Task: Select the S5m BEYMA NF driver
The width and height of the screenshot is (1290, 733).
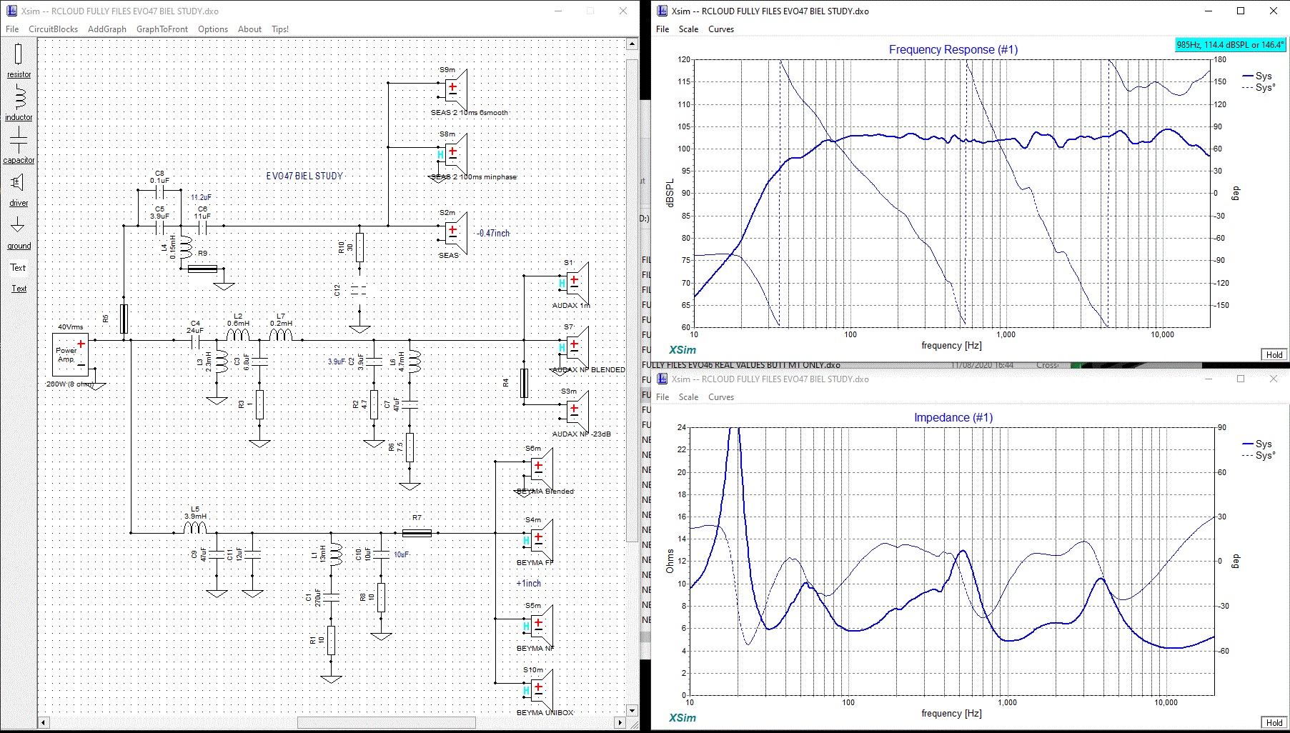Action: 538,626
